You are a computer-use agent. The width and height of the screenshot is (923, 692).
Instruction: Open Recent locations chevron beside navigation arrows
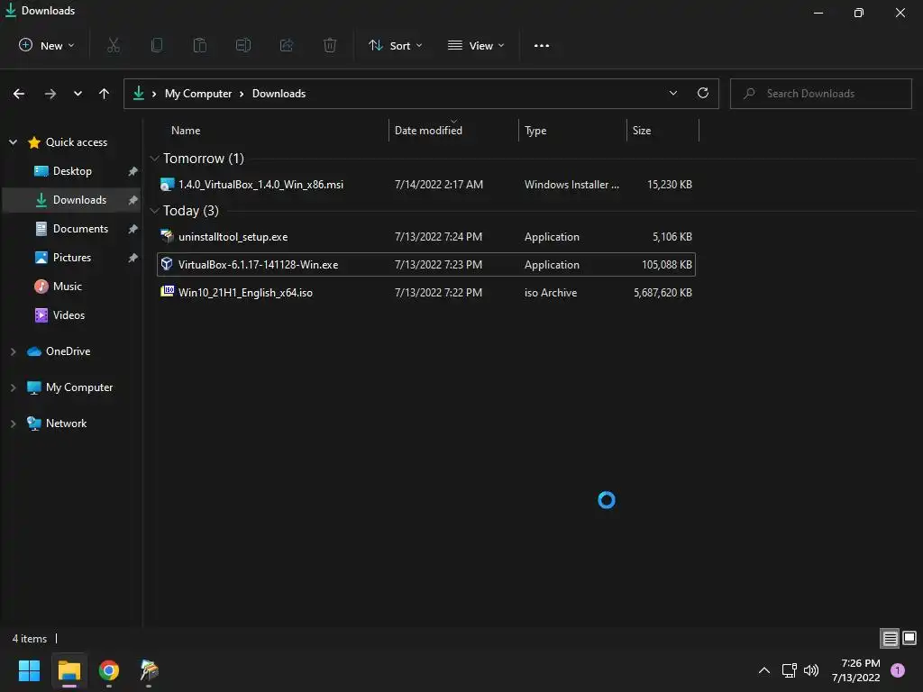coord(78,94)
